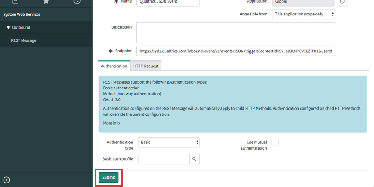
Task: Select the Authentication tab
Action: click(x=114, y=66)
